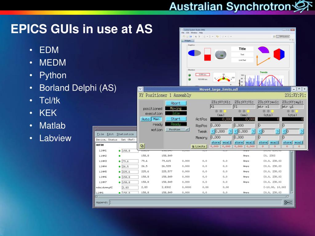The image size is (315, 236).
Task: Click the 0.000 a.u. text update in CSS
Action: click(202, 75)
